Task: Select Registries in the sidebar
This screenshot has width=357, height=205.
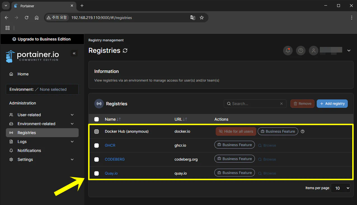Action: [x=42, y=133]
